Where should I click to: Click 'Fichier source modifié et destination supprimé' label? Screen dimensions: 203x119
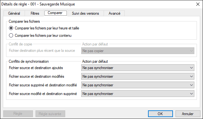pos(43,94)
